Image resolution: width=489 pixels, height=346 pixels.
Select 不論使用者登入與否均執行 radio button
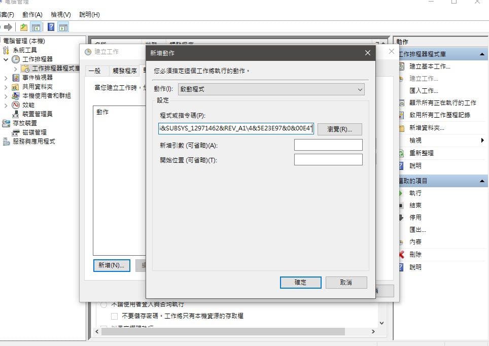click(103, 304)
